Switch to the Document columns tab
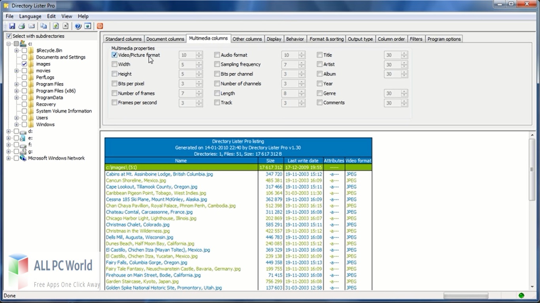 [165, 39]
